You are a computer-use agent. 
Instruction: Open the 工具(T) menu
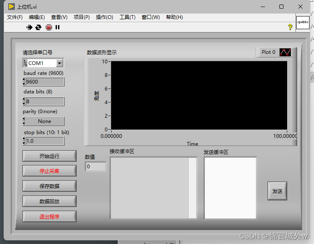point(127,17)
